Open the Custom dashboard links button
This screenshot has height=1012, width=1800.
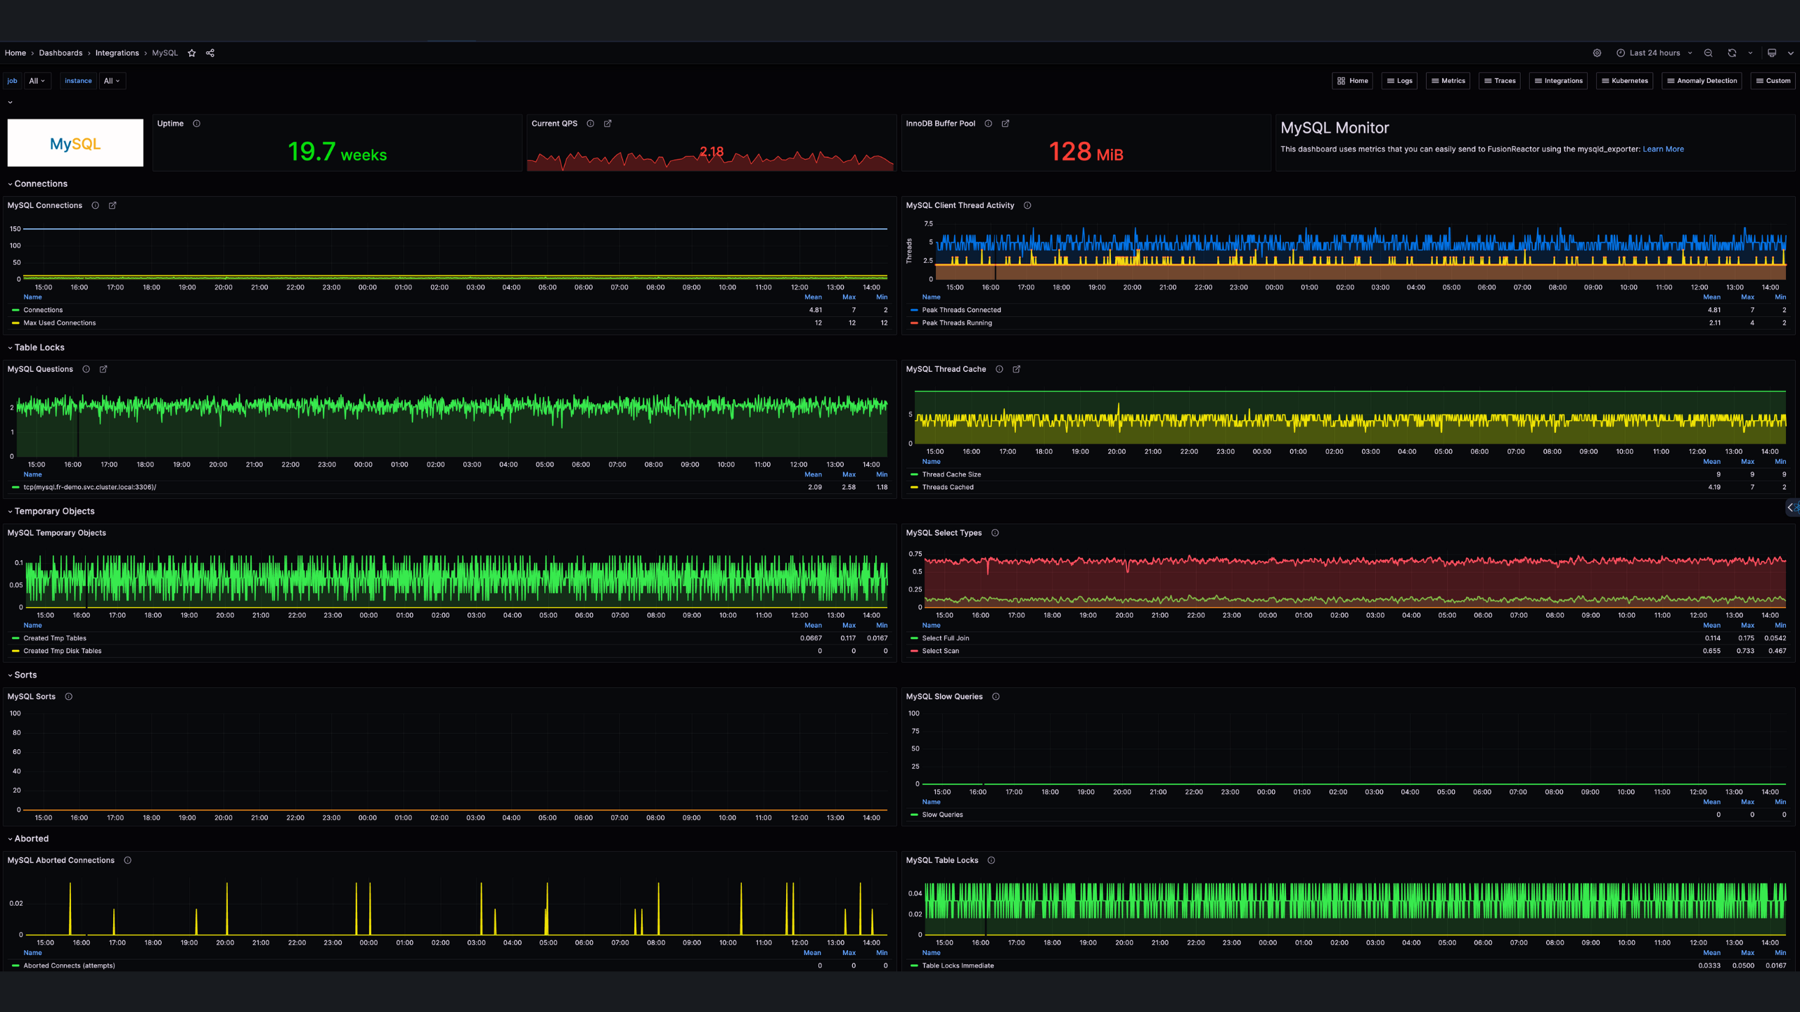(1773, 81)
